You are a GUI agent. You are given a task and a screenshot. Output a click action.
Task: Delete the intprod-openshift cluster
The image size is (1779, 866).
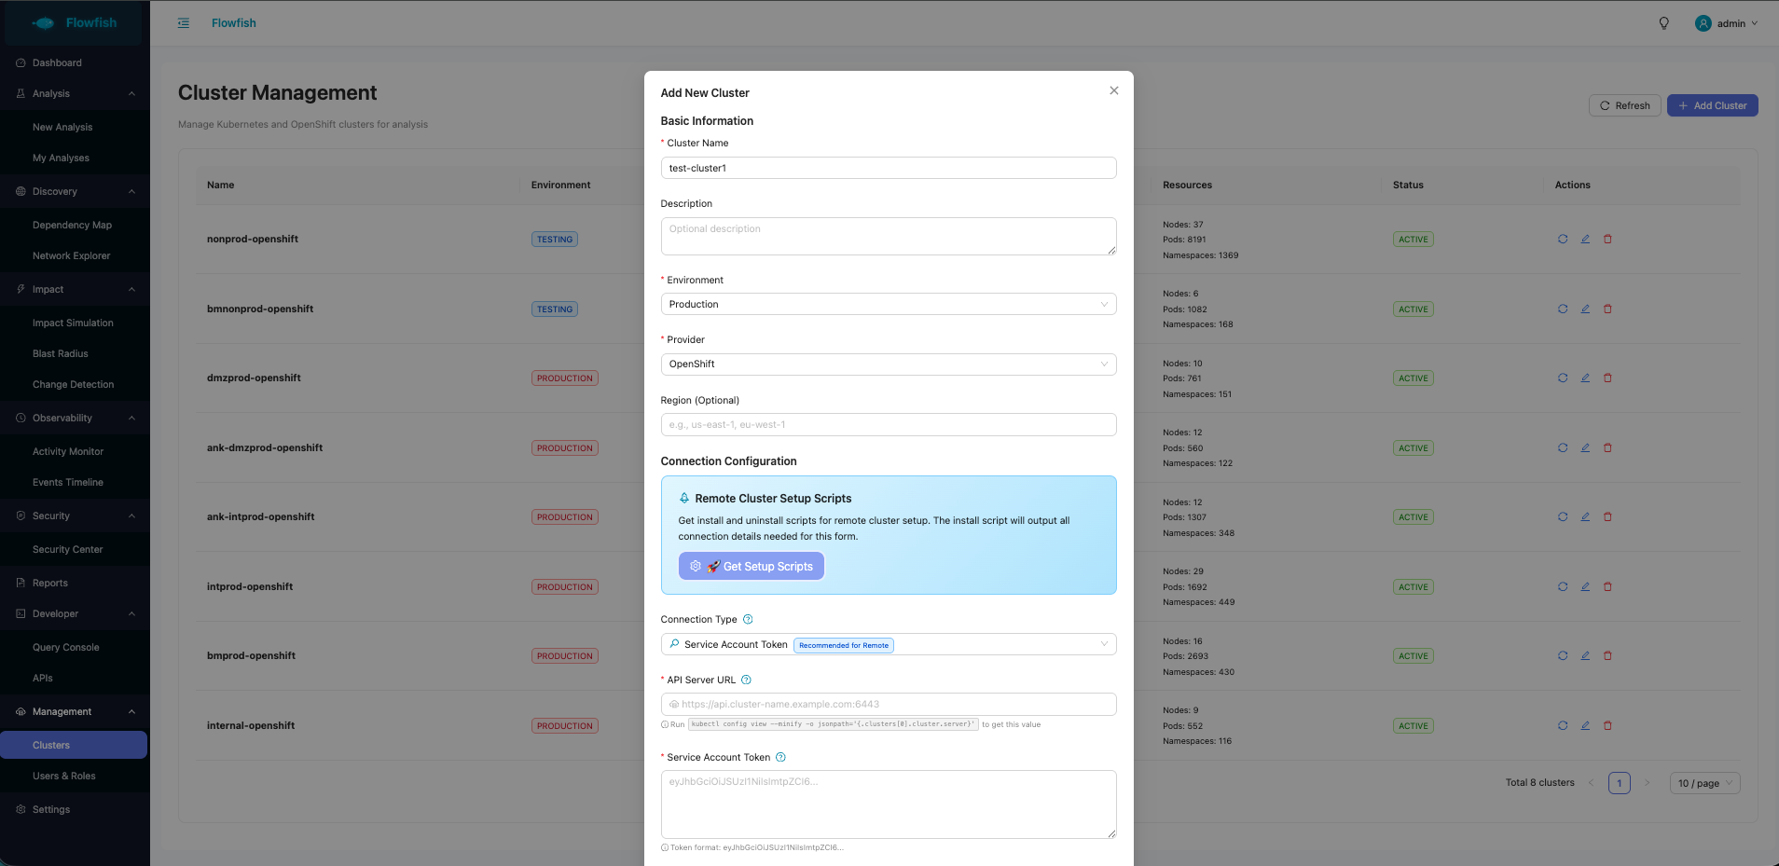[x=1607, y=586]
